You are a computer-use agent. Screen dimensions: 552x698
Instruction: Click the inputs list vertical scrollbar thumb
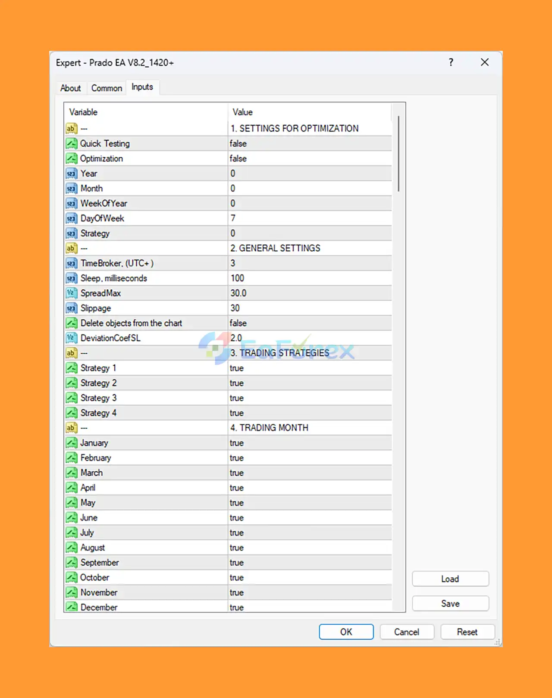[398, 153]
